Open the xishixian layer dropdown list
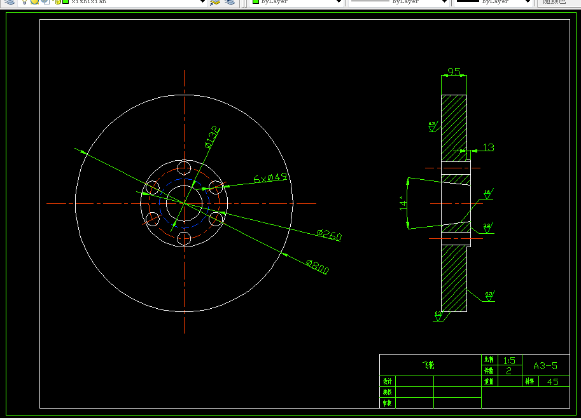581x420 pixels. [x=202, y=2]
